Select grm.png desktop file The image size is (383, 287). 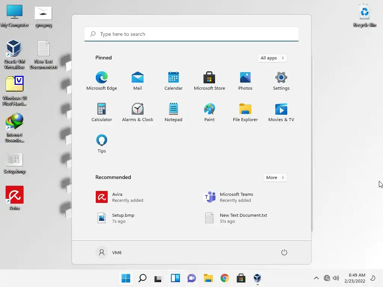(43, 16)
